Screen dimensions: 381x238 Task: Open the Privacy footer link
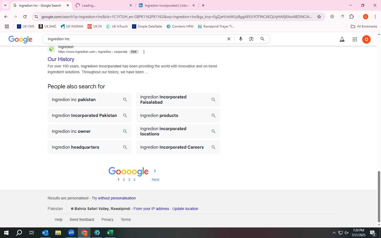pyautogui.click(x=107, y=219)
